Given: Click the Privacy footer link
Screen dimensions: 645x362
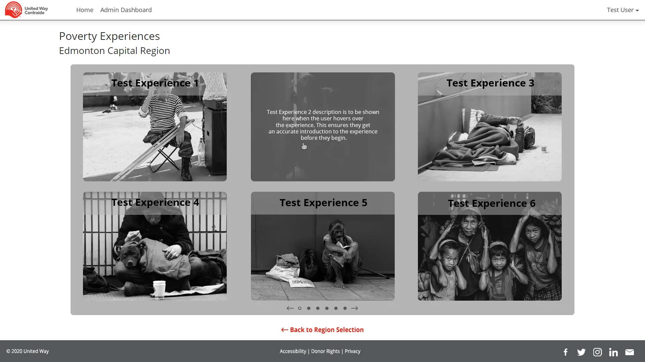Looking at the screenshot, I should [x=352, y=351].
